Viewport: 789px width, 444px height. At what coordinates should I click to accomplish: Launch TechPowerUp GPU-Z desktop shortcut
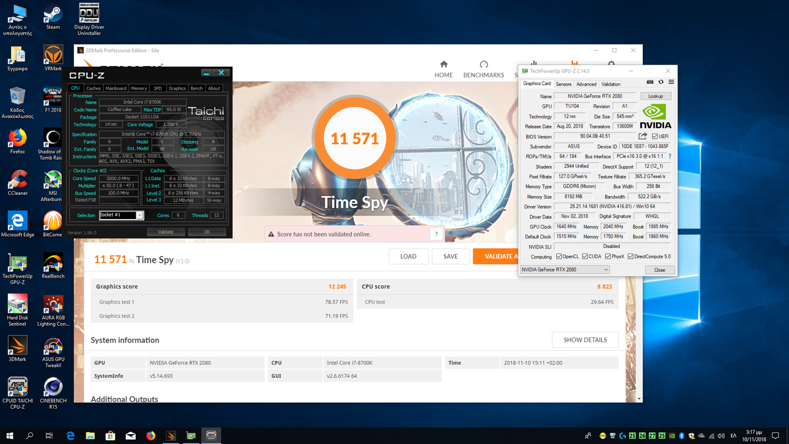17,269
